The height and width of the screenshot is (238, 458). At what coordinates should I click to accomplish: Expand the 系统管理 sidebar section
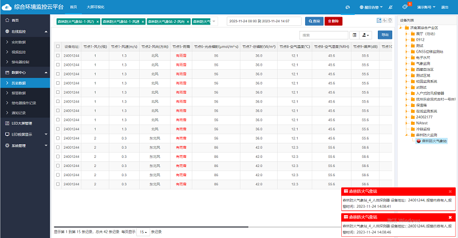(46, 145)
